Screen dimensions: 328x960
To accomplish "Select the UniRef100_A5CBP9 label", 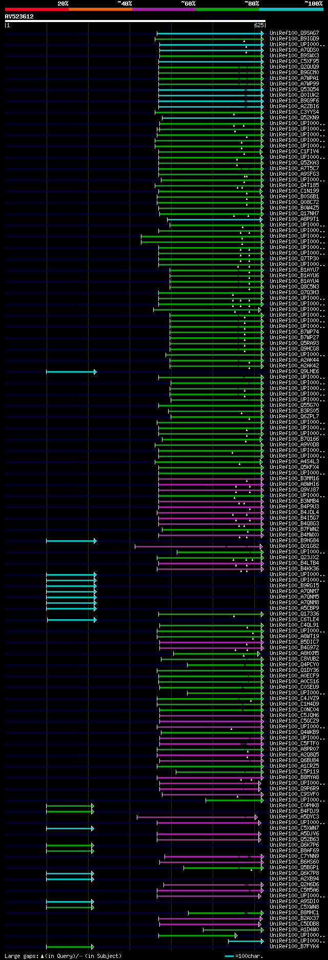I will click(x=294, y=608).
